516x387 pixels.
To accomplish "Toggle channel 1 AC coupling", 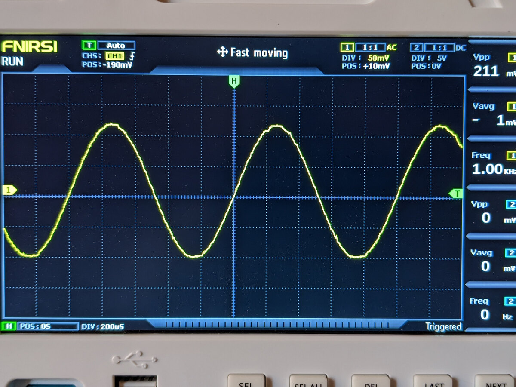I will point(391,48).
